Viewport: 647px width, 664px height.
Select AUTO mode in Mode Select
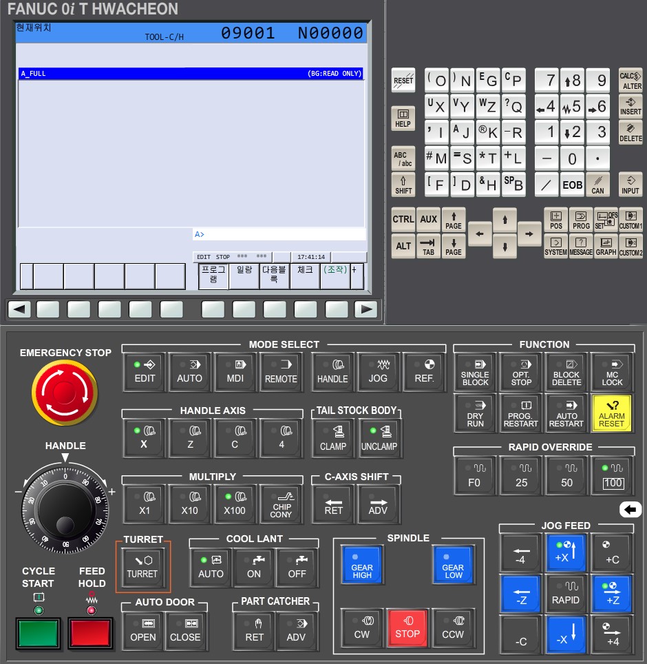point(189,371)
